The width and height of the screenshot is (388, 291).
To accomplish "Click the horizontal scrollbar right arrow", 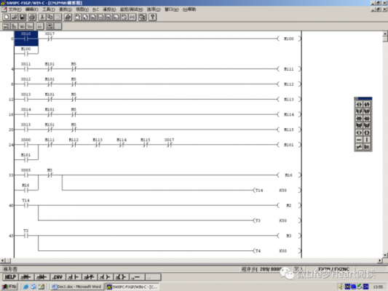I will click(380, 260).
